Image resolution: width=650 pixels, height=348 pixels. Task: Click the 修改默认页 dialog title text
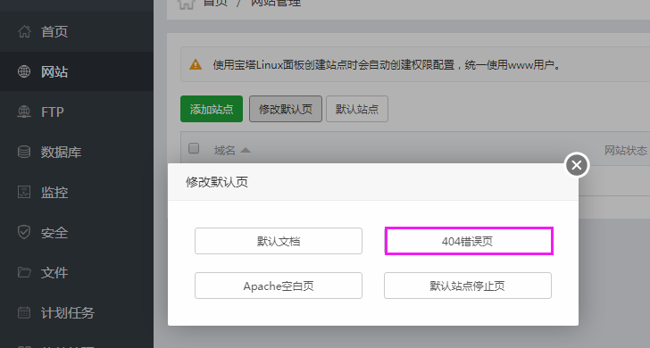(217, 182)
